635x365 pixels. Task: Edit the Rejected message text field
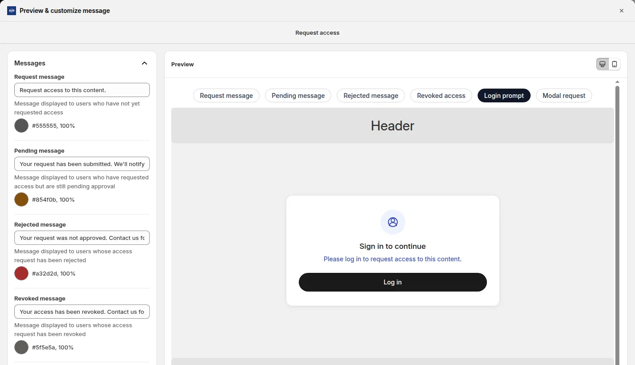82,238
